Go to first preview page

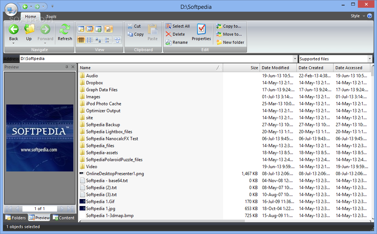click(x=9, y=209)
